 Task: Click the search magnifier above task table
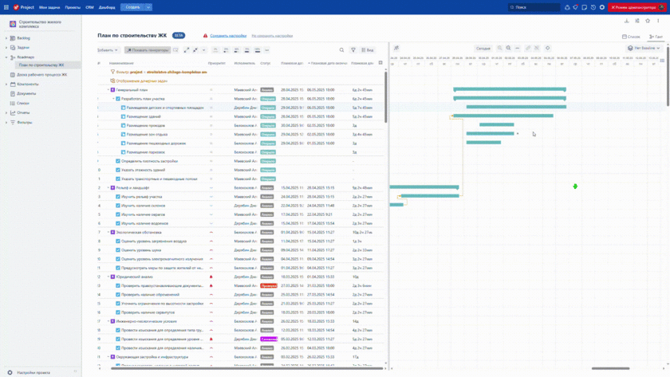(x=341, y=50)
